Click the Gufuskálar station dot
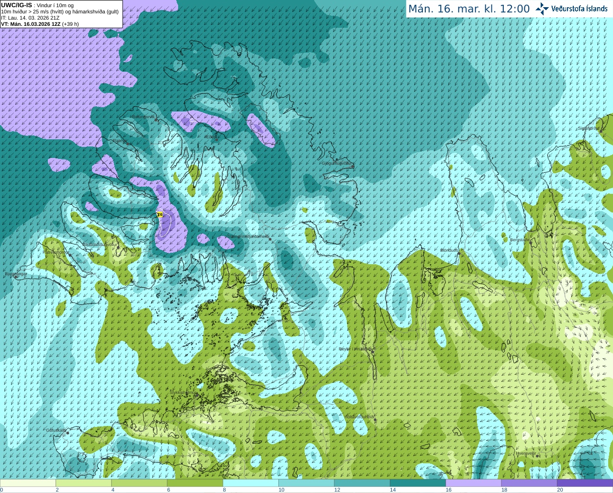The height and width of the screenshot is (493, 613). [x=68, y=433]
